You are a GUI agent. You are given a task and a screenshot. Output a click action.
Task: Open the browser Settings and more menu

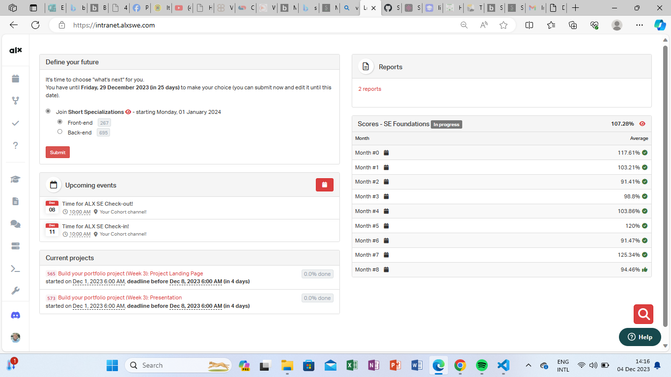[639, 25]
